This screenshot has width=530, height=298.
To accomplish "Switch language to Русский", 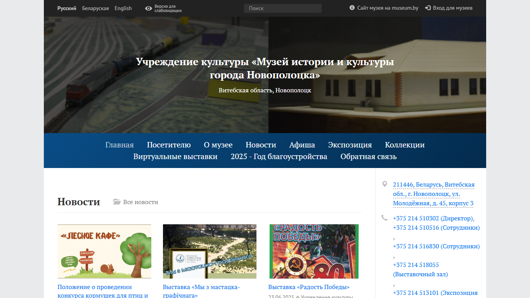I will pos(67,8).
